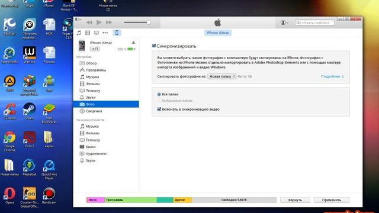
Task: Open Skype desktop shortcut
Action: 29,4
